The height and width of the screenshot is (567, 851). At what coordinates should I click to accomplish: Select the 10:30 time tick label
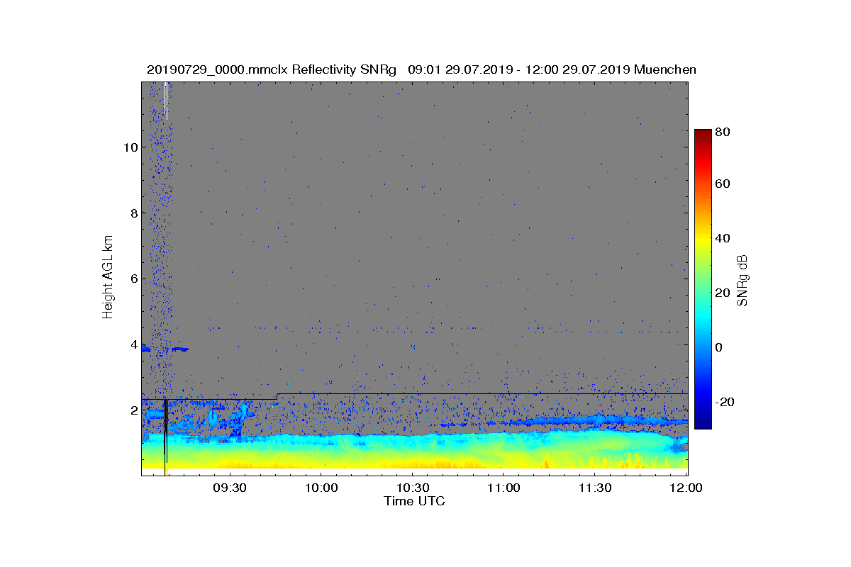[412, 488]
